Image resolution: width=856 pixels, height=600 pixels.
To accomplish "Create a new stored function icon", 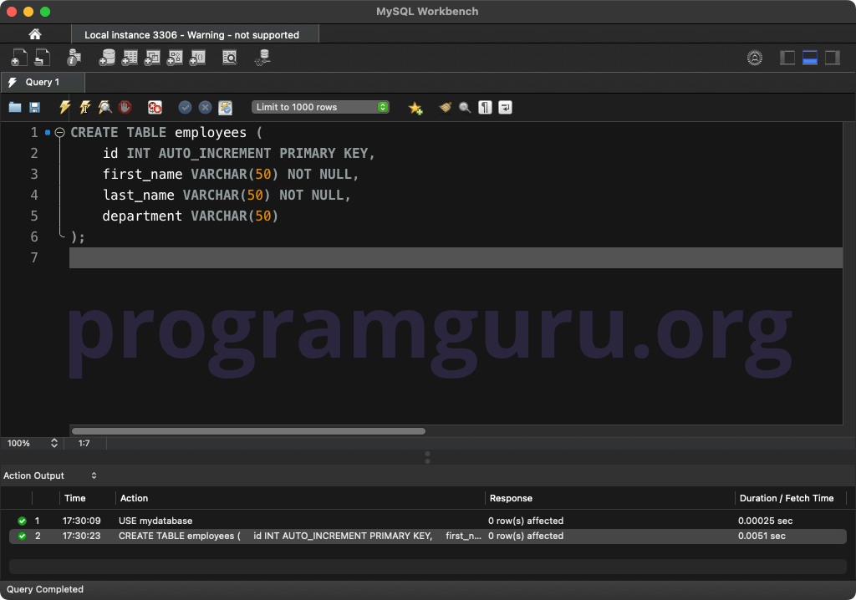I will pyautogui.click(x=197, y=57).
